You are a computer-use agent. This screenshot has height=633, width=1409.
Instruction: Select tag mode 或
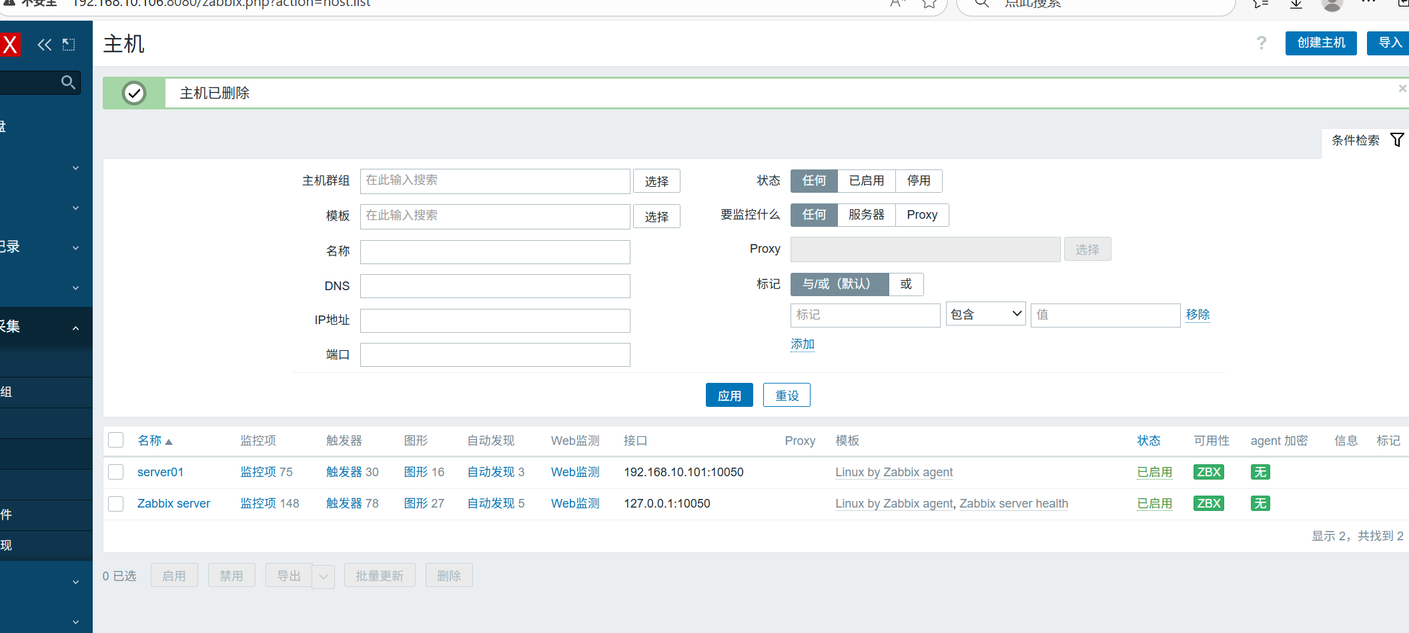[x=906, y=284]
